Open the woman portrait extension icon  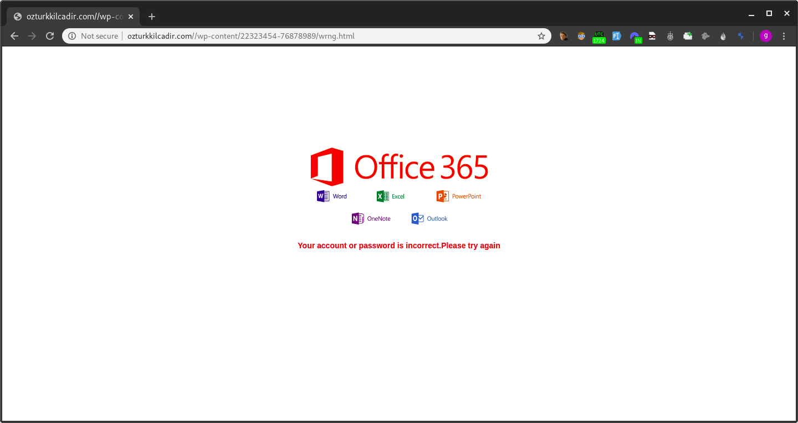[x=564, y=36]
